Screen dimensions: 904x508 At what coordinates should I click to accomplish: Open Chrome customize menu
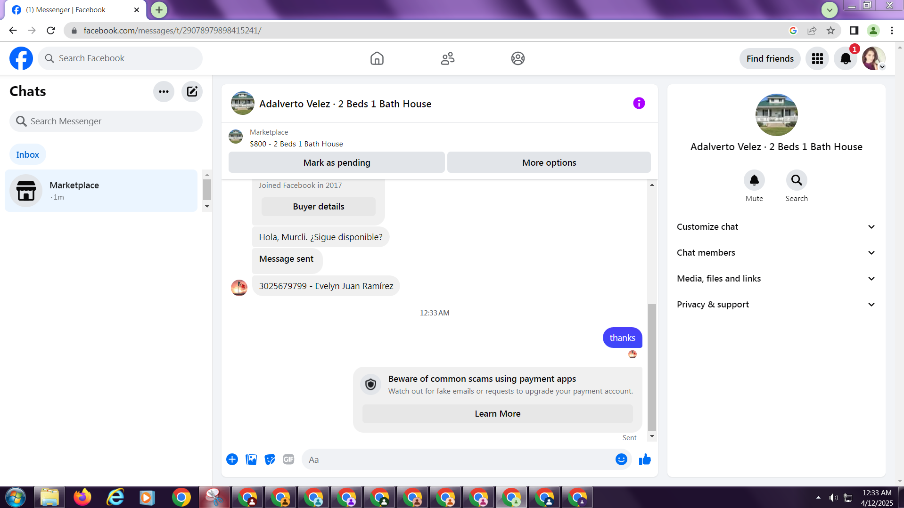[892, 31]
